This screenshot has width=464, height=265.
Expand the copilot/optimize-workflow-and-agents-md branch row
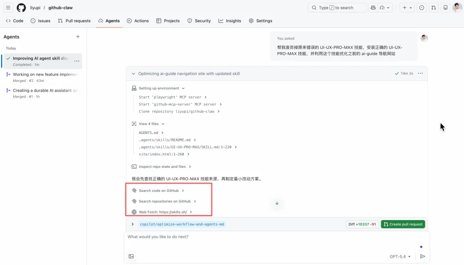coord(133,224)
